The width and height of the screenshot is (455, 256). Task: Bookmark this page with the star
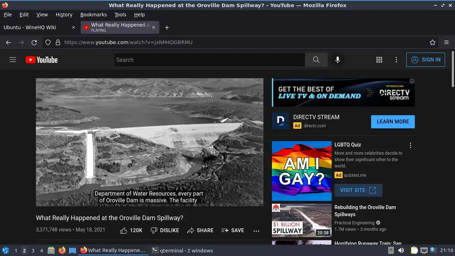[x=433, y=42]
